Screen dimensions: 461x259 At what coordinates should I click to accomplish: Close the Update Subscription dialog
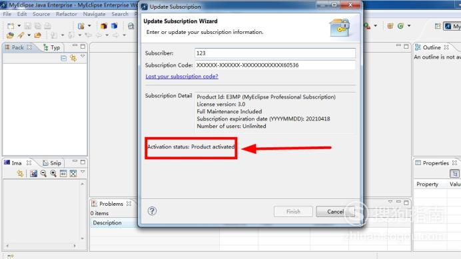[350, 5]
